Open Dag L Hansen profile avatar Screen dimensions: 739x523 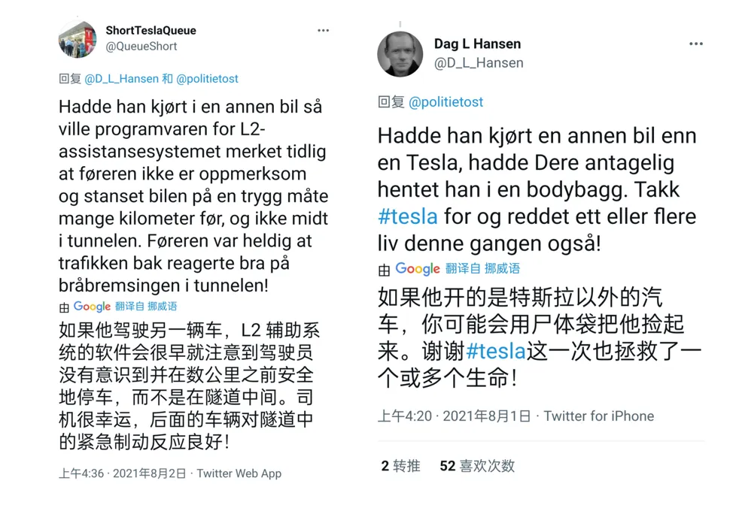pos(400,54)
